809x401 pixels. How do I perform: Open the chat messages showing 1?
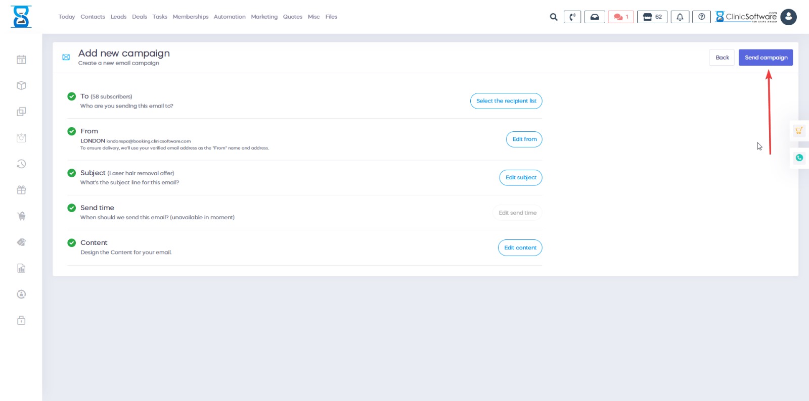620,17
